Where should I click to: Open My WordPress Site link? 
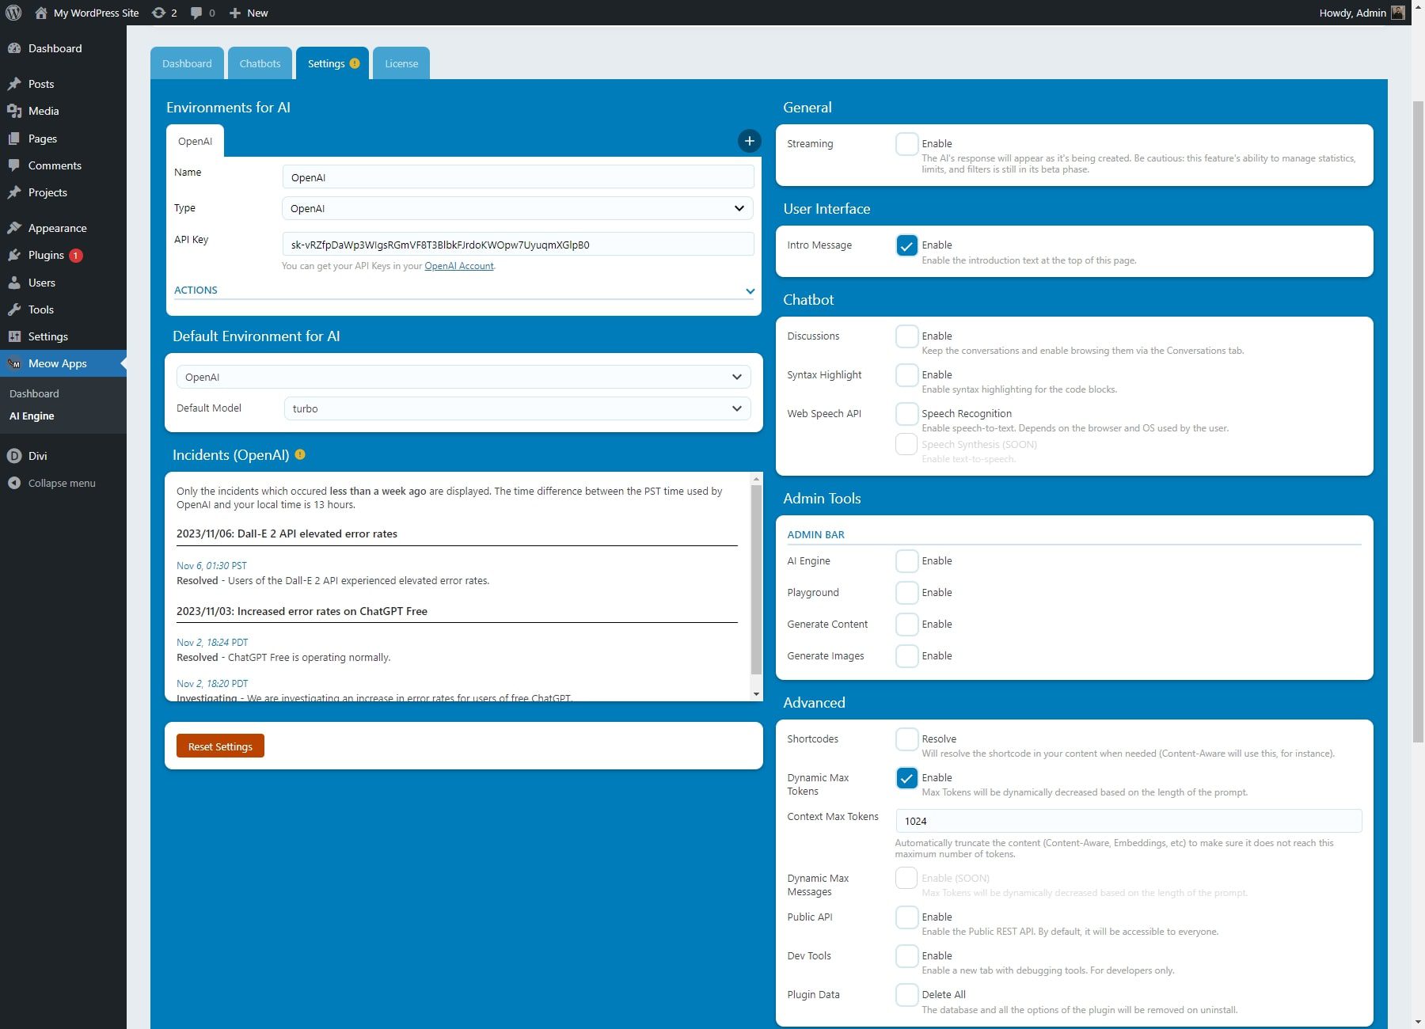(96, 13)
